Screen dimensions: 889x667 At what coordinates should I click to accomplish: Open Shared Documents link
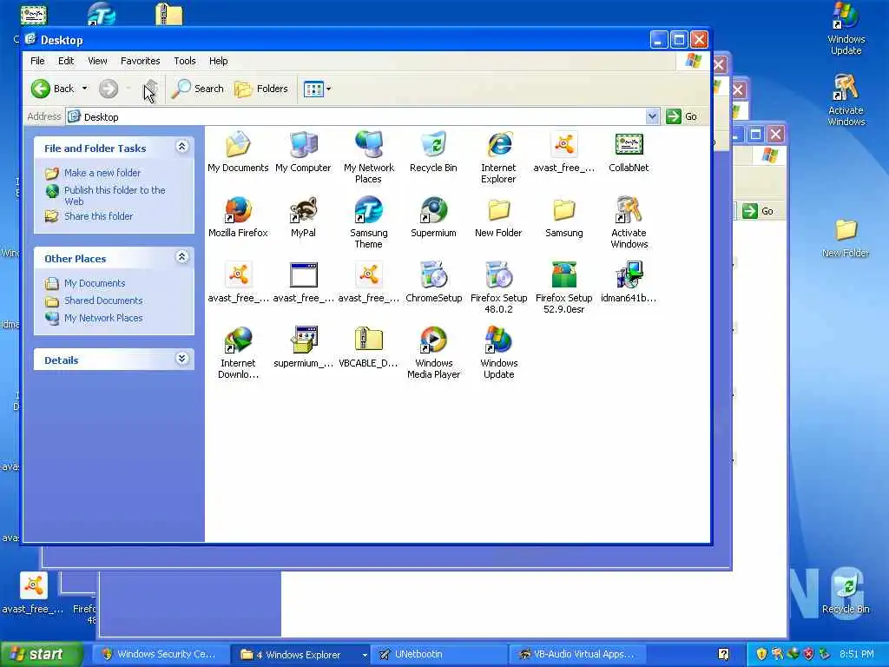103,300
